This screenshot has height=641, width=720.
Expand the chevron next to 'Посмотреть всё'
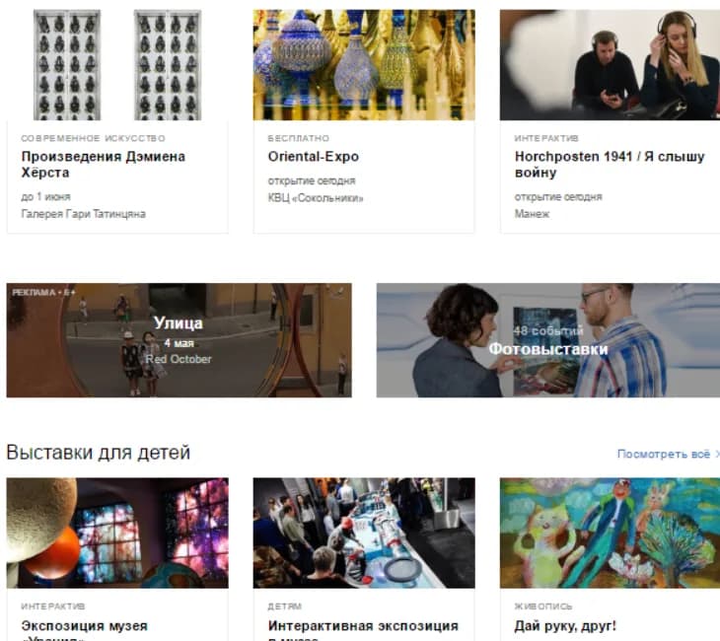click(717, 454)
